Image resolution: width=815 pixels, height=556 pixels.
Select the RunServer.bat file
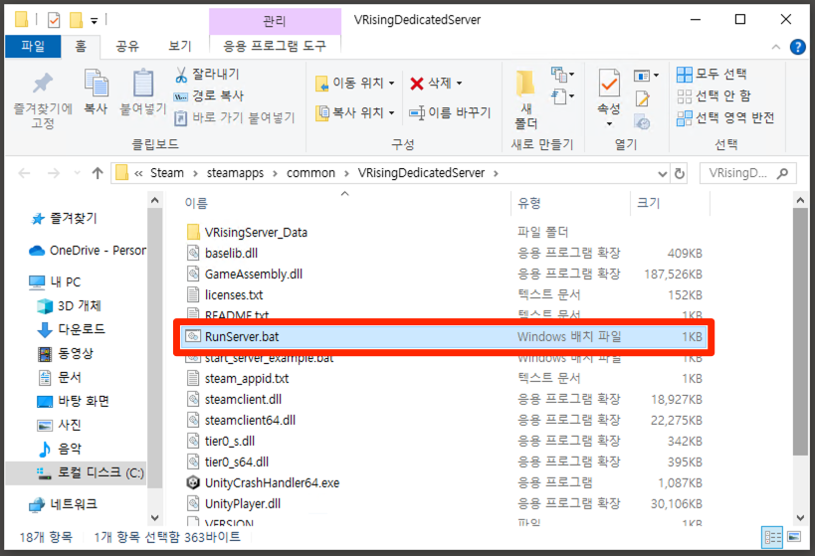tap(444, 337)
